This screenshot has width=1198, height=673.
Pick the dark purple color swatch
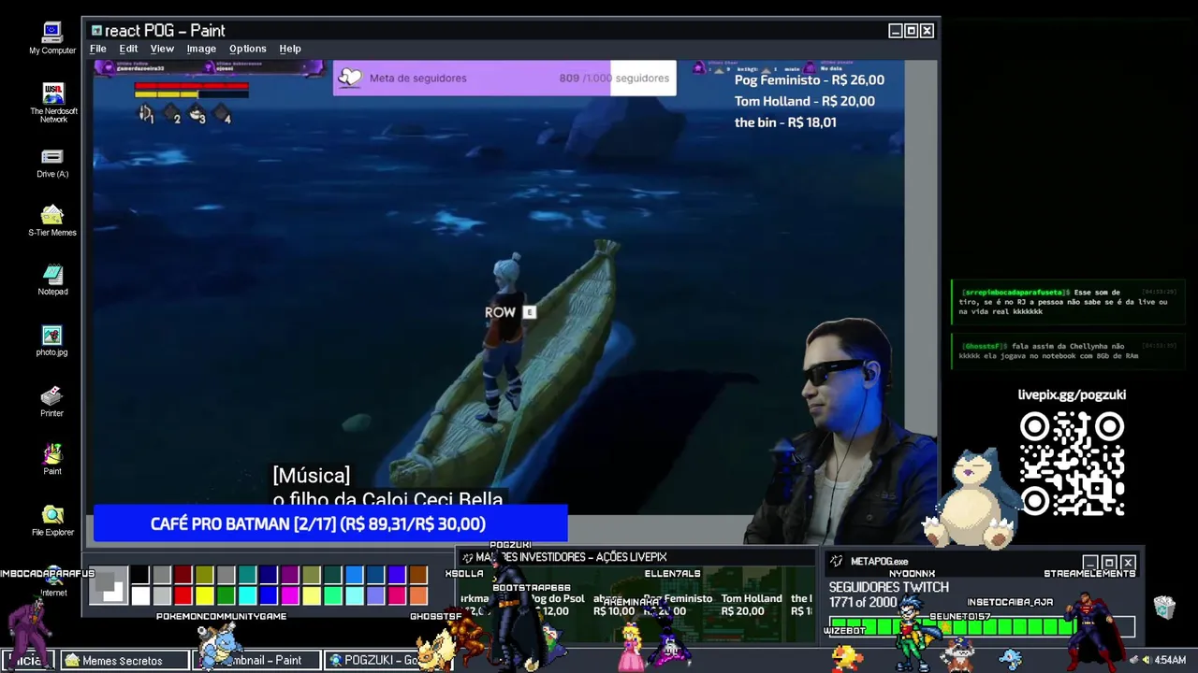click(290, 575)
